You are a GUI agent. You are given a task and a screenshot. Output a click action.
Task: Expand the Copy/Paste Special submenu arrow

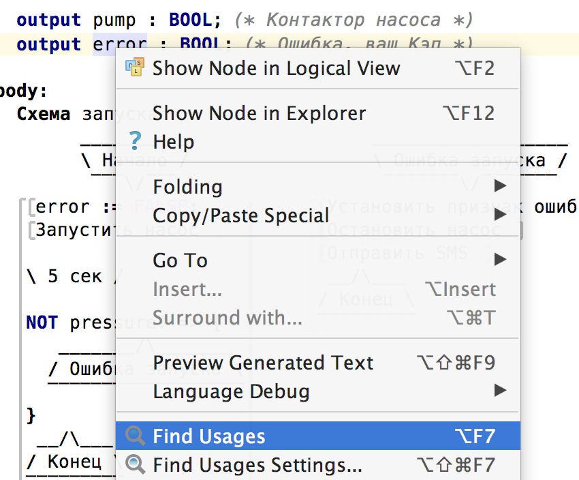click(501, 215)
